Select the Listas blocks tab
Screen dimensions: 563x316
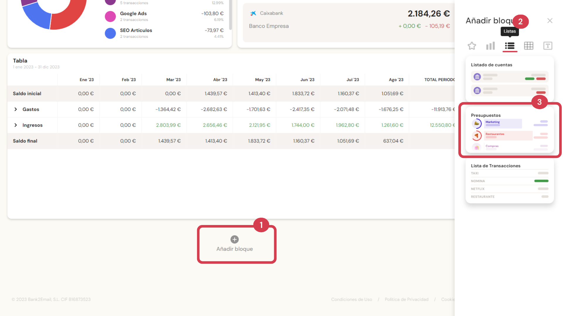pos(510,46)
